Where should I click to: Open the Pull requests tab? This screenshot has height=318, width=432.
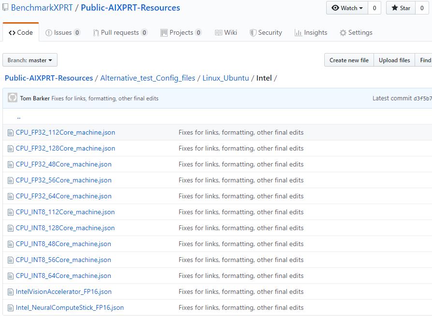[x=120, y=32]
